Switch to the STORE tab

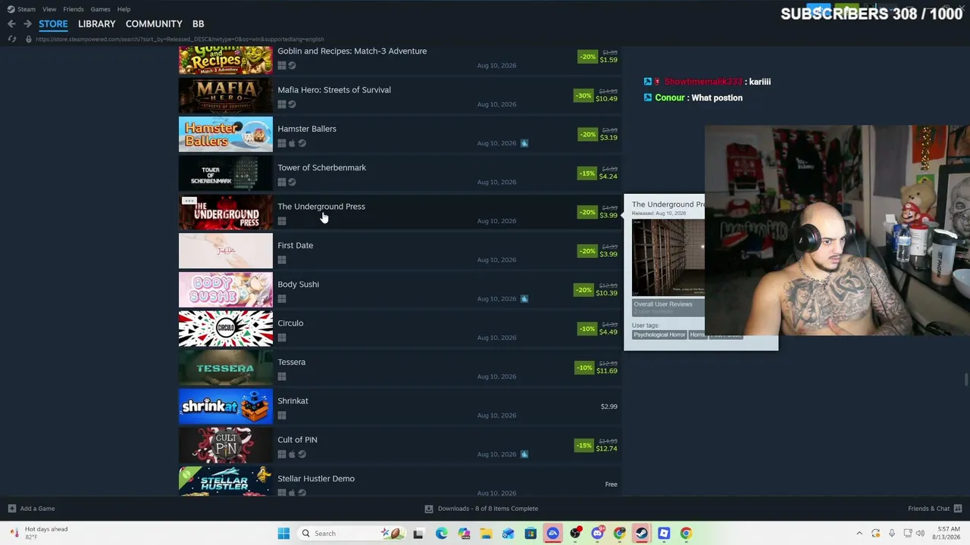(x=53, y=23)
